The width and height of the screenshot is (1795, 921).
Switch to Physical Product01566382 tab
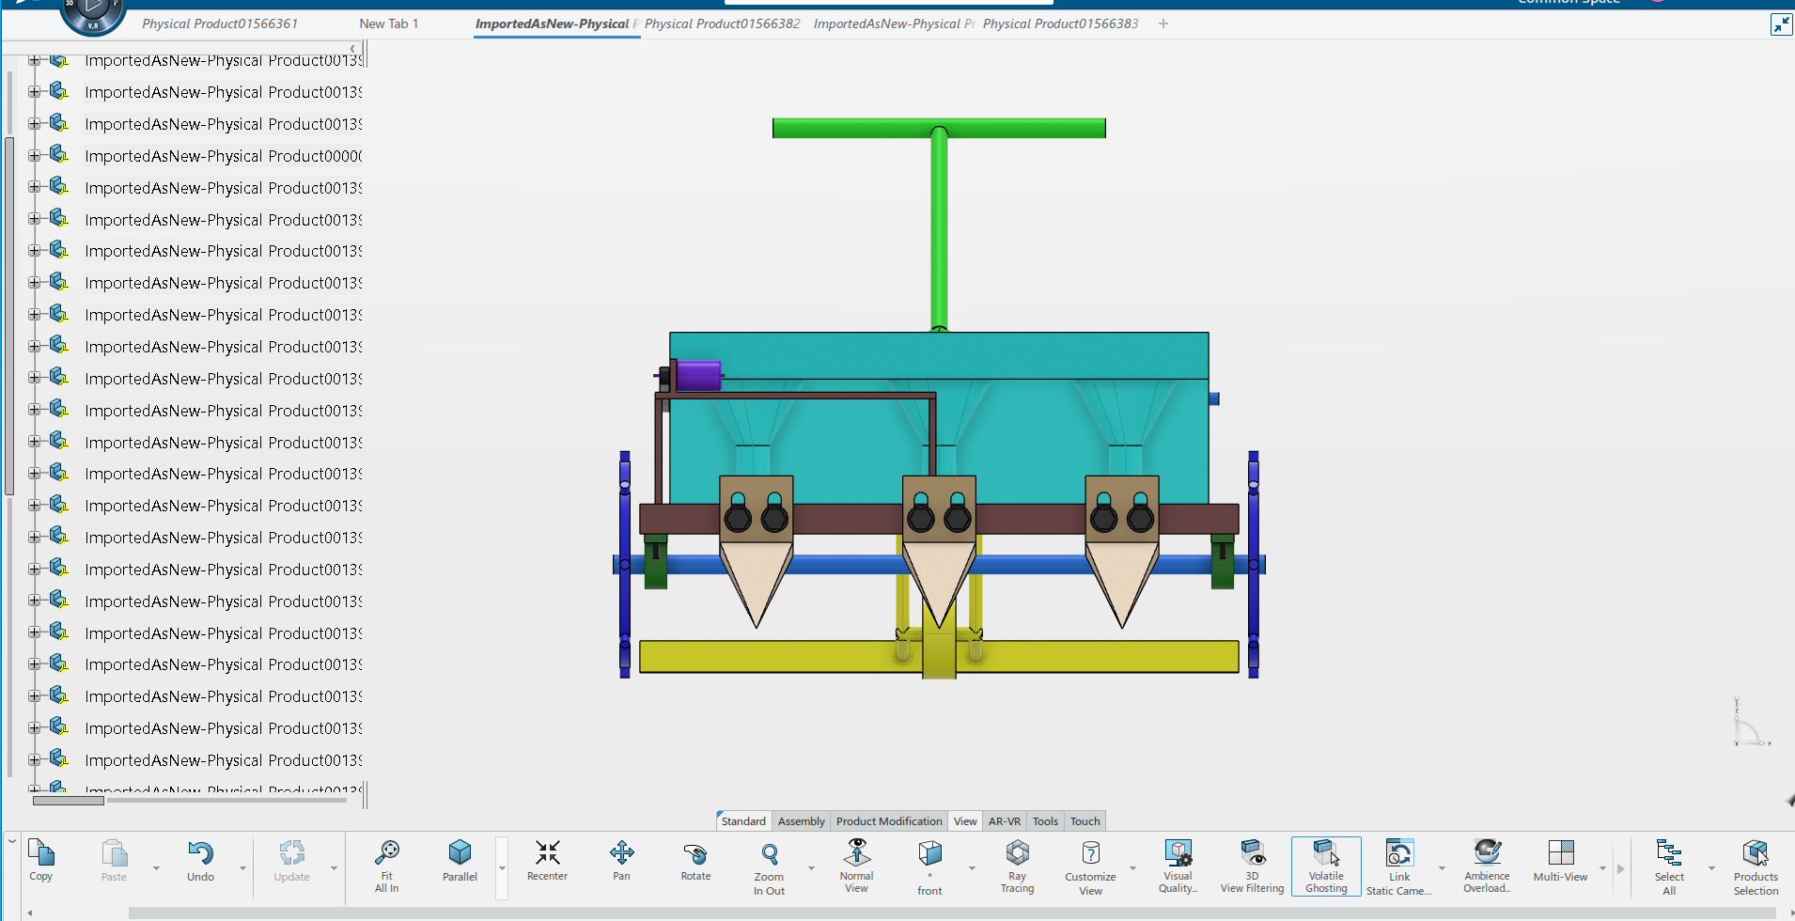pos(722,23)
